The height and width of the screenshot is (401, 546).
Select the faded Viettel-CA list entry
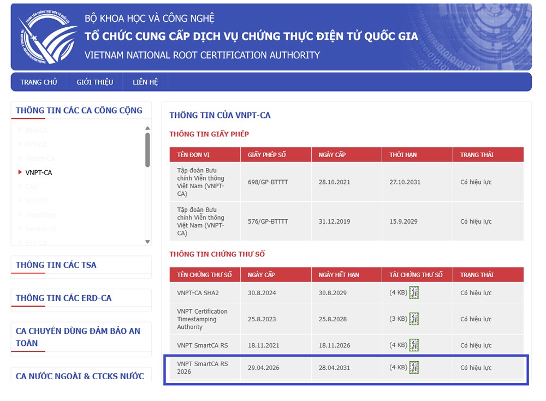click(x=40, y=158)
